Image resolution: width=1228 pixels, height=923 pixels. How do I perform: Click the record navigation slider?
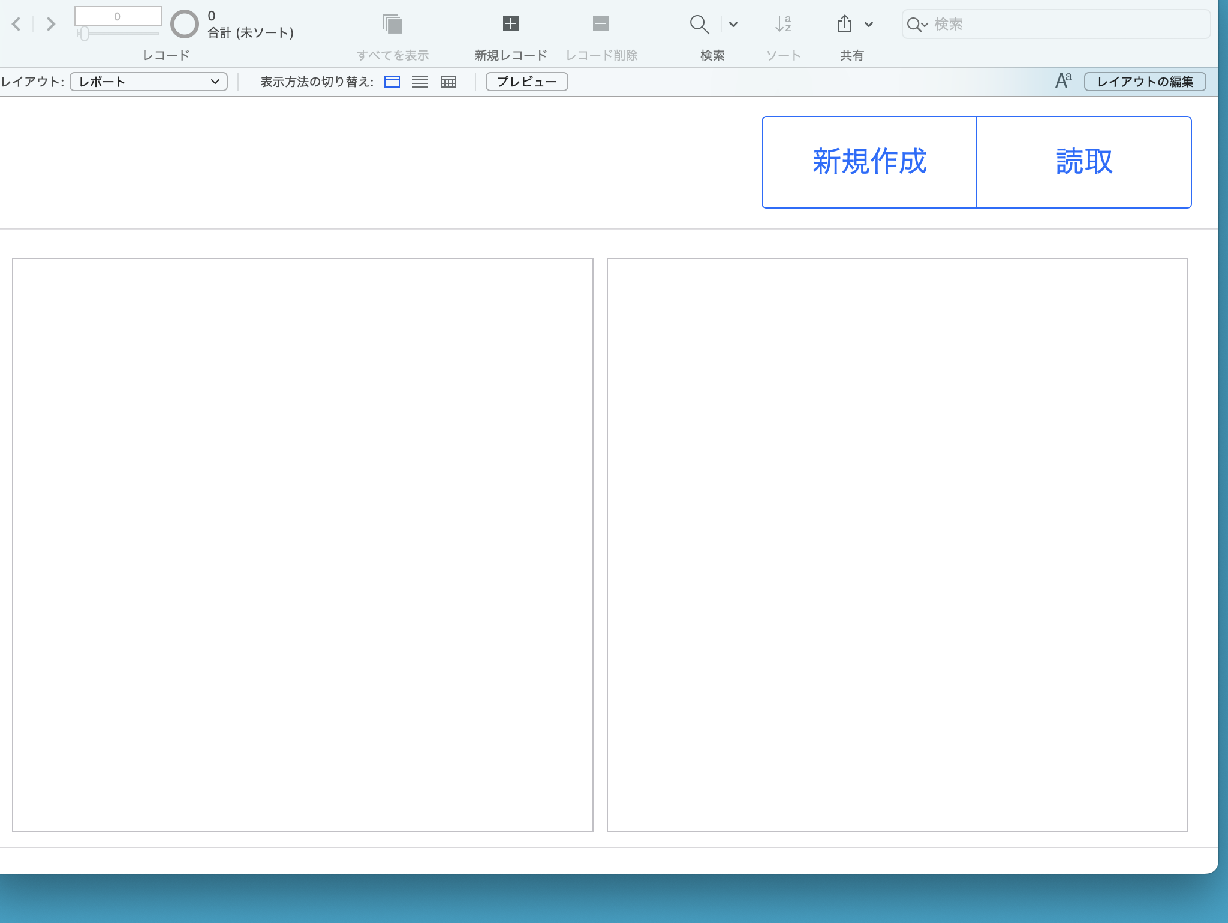[x=85, y=34]
